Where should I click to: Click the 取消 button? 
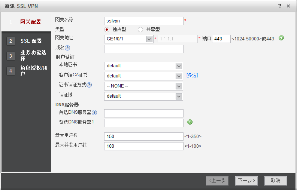click(276, 181)
